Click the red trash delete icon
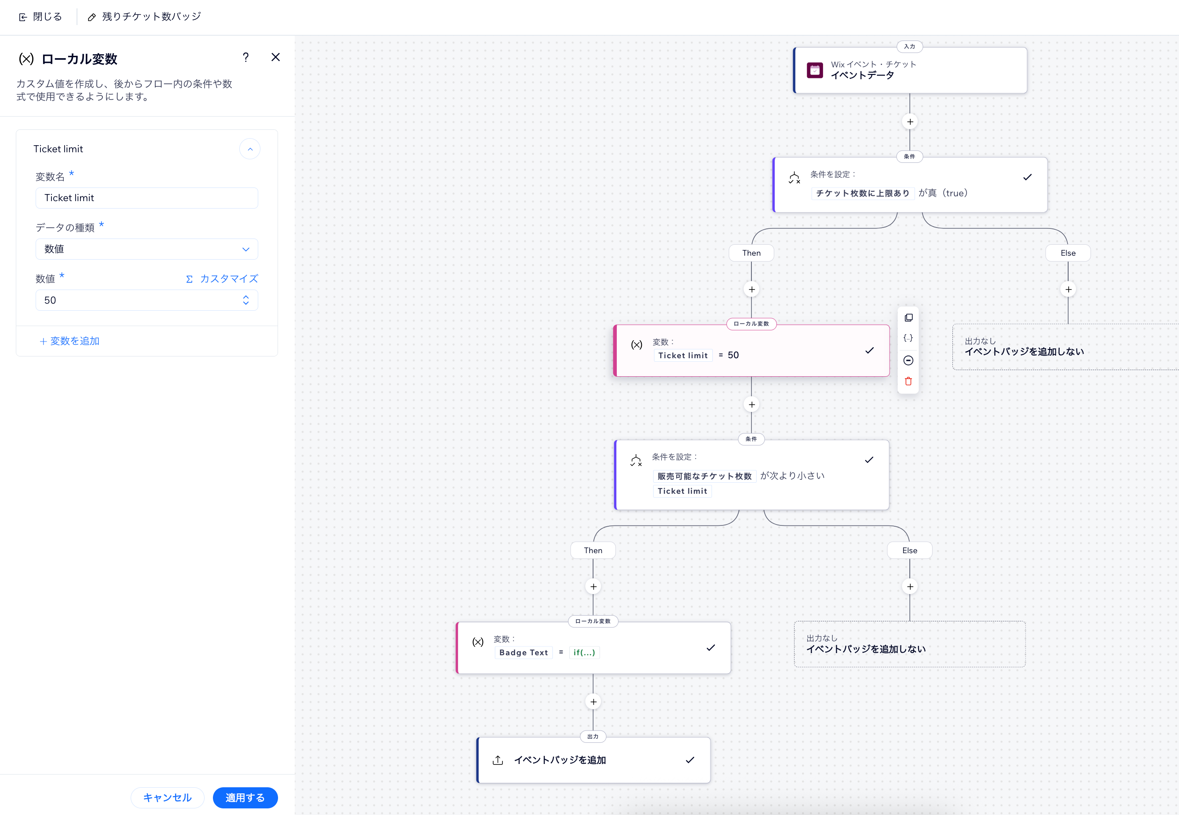Screen dimensions: 1179x815 pos(908,382)
